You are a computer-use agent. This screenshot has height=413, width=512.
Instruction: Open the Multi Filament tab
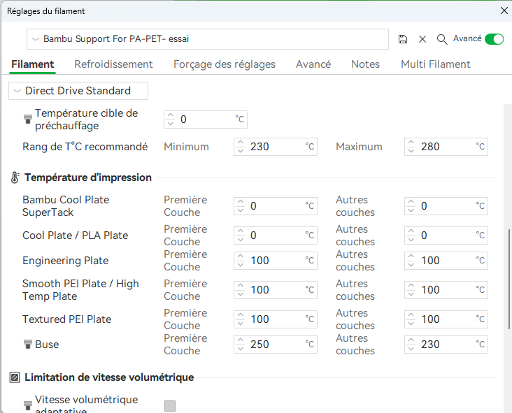pos(435,64)
